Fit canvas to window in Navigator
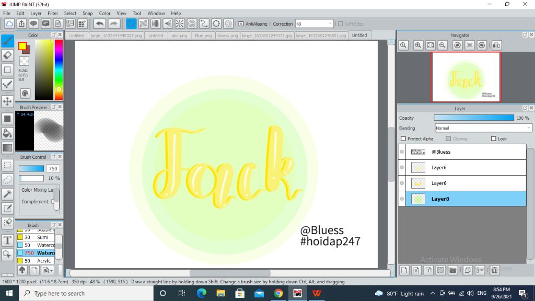The height and width of the screenshot is (301, 535). click(431, 45)
